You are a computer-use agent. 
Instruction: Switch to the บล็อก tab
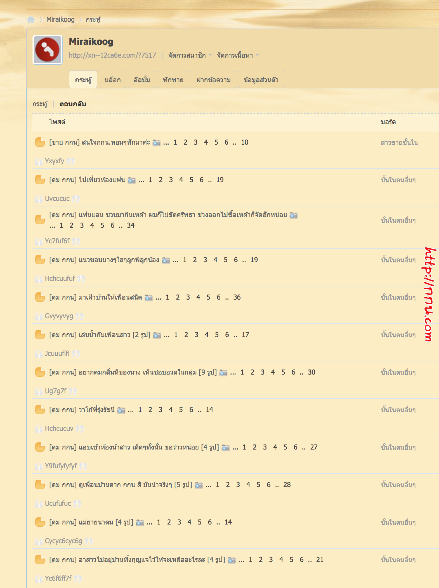coord(112,80)
